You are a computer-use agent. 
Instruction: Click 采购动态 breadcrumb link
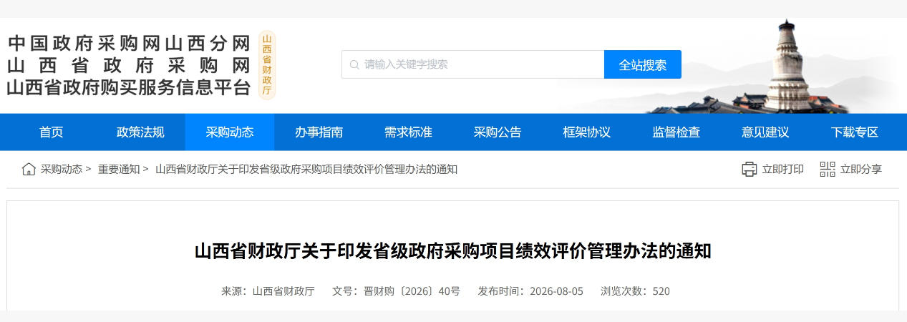point(62,170)
